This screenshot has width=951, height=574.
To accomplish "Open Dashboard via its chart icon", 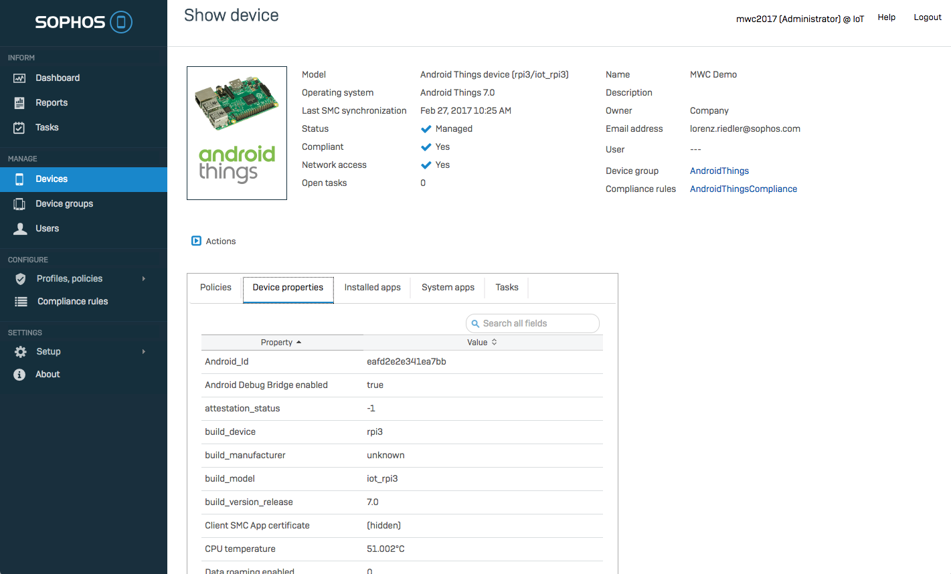I will click(x=19, y=78).
